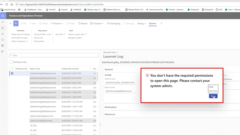Click Message in the action pane
This screenshot has height=135, width=240.
(129, 24)
